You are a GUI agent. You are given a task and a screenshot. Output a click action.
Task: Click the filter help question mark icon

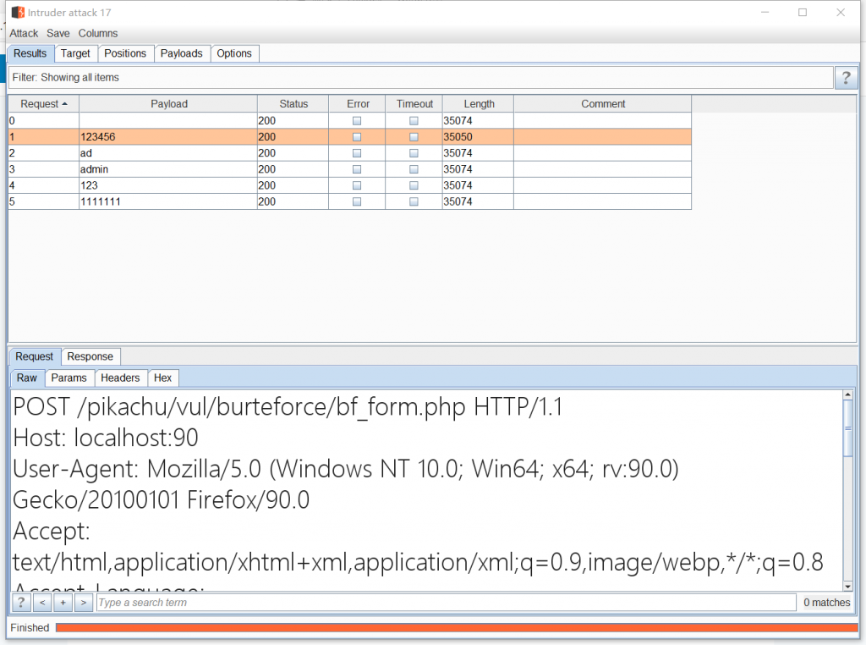(845, 78)
